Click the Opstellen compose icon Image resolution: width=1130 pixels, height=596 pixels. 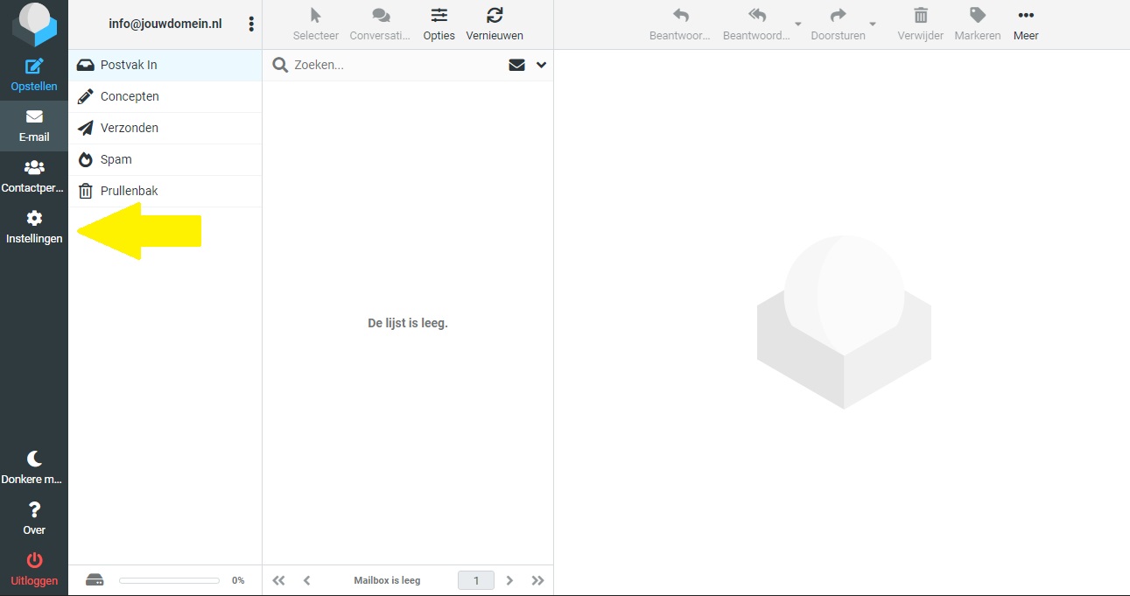coord(34,67)
